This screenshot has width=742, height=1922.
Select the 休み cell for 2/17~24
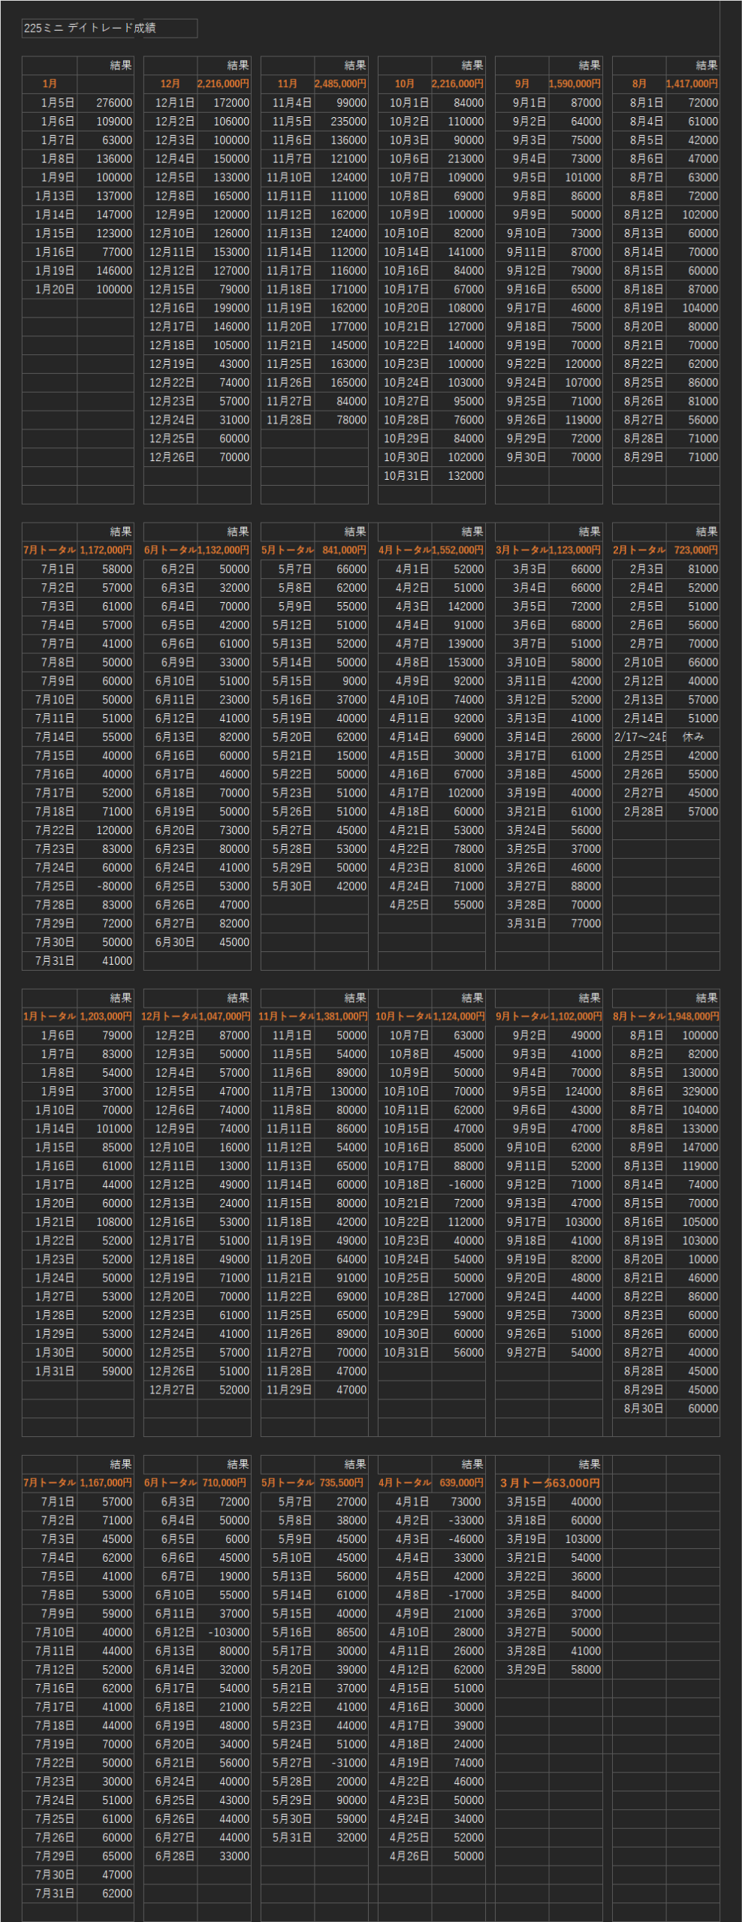[x=692, y=737]
